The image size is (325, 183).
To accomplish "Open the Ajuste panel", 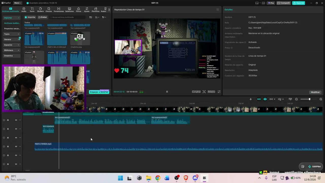I will [87, 10].
